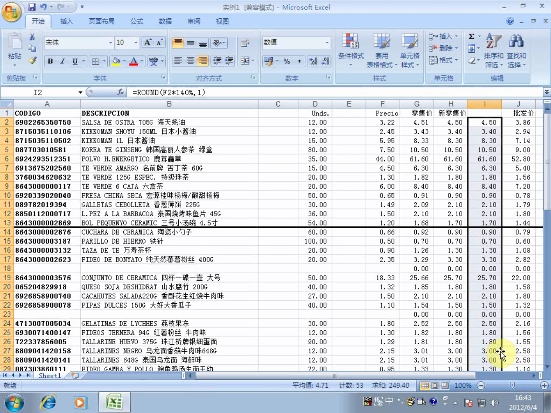
Task: Click the 格式 cells format button
Action: pos(444,60)
